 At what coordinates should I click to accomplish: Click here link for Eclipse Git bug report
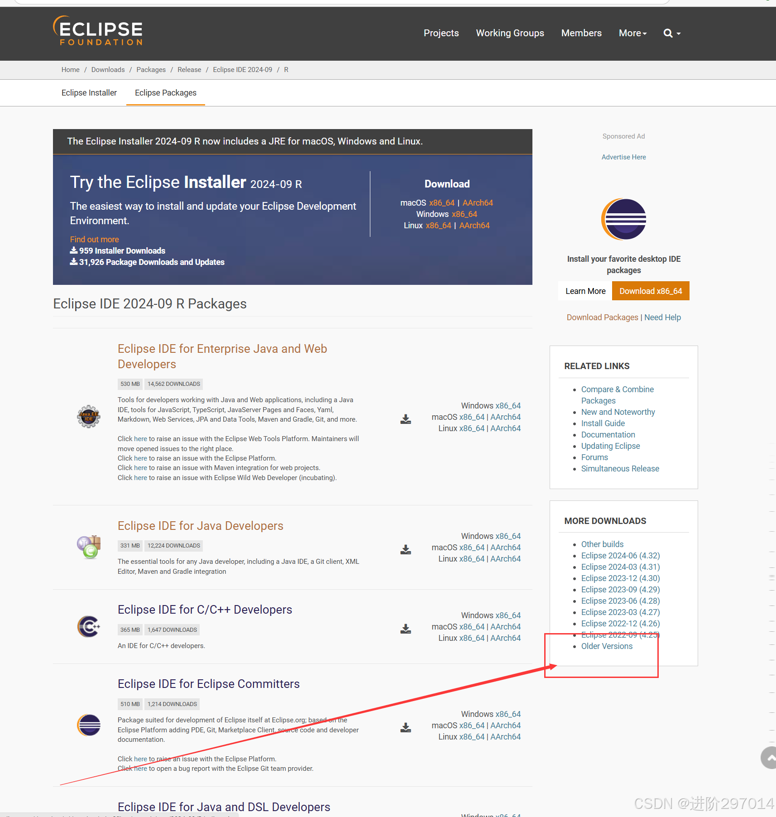click(x=140, y=769)
